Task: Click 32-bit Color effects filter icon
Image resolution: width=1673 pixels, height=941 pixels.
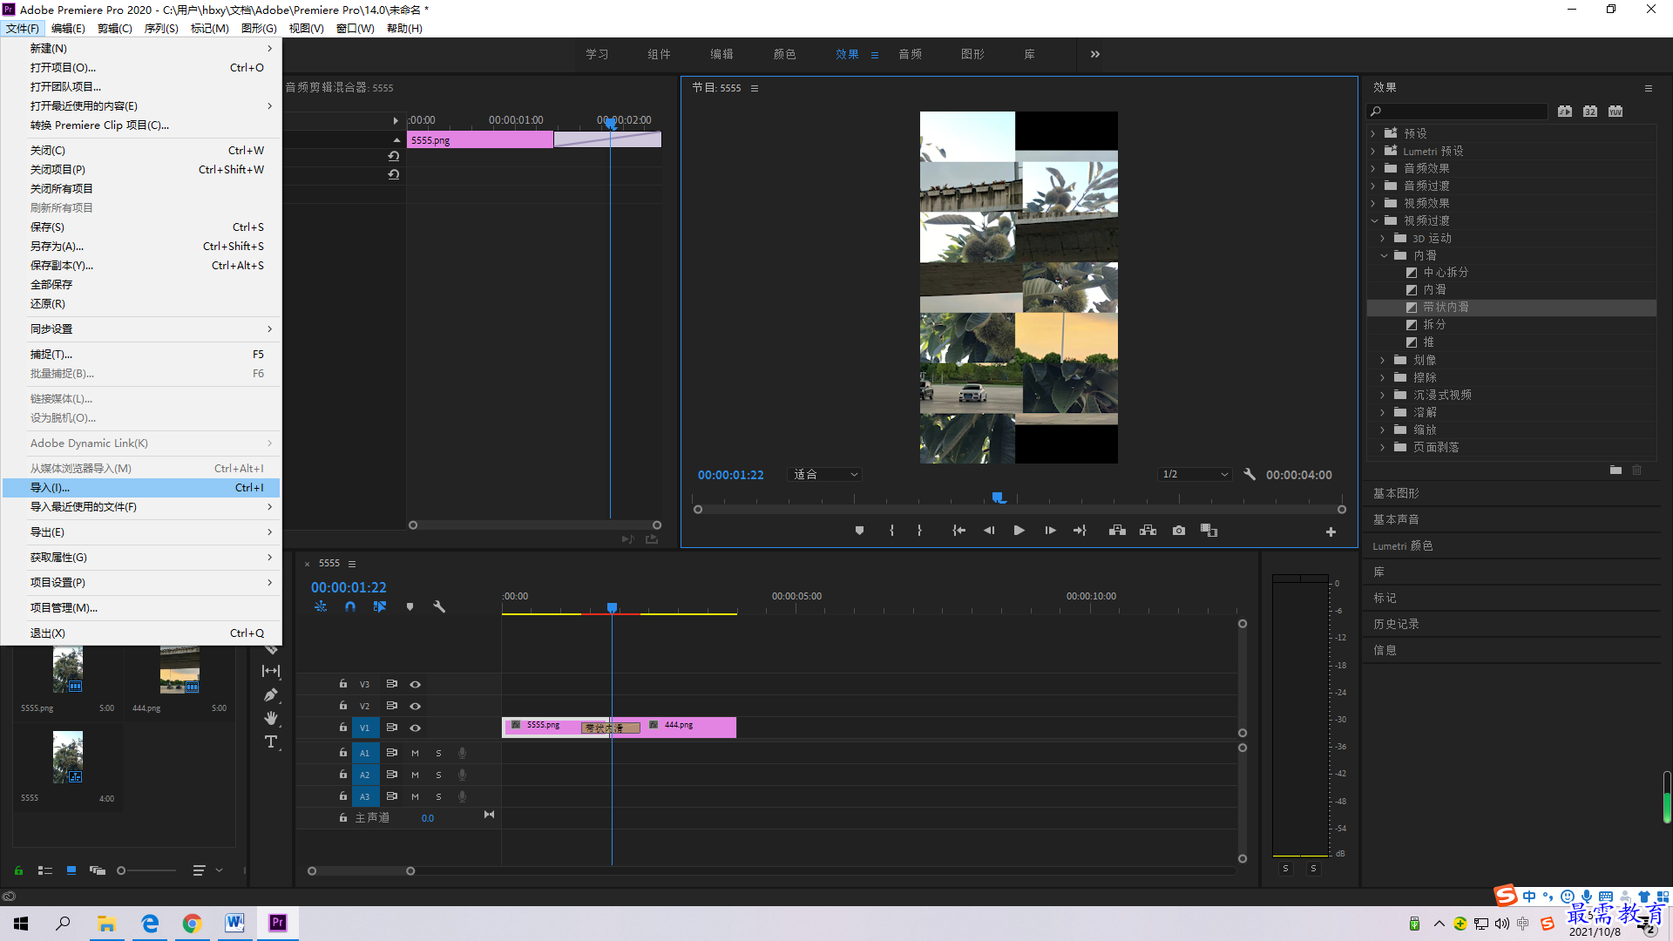Action: [x=1590, y=112]
